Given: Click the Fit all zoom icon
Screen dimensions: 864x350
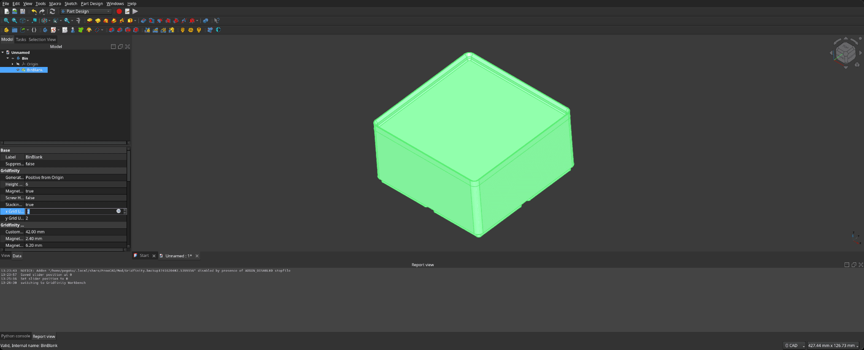Looking at the screenshot, I should 6,21.
